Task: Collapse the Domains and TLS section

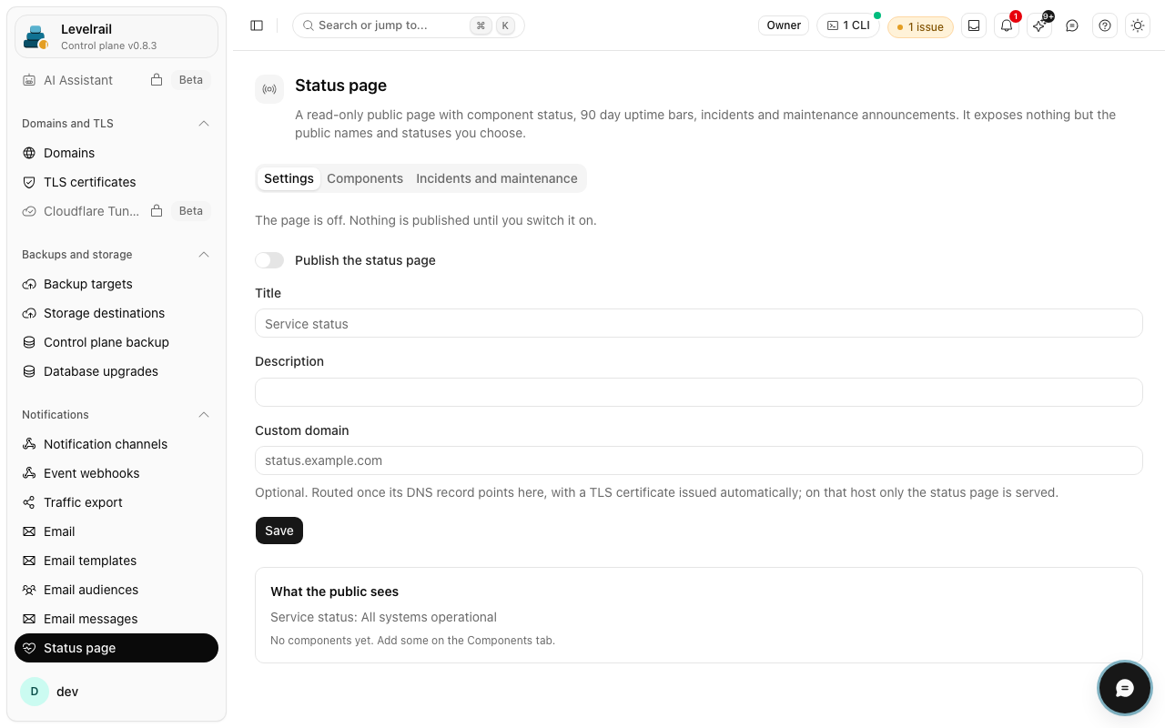Action: [x=204, y=124]
